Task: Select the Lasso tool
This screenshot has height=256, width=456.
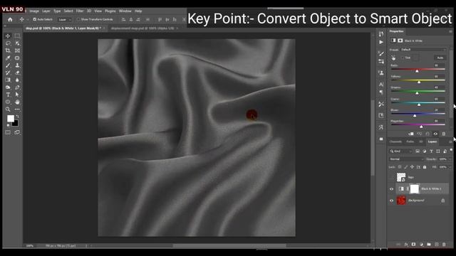Action: click(8, 43)
